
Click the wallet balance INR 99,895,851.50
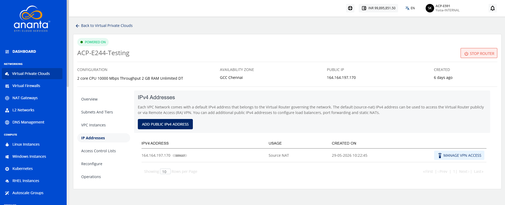click(379, 8)
